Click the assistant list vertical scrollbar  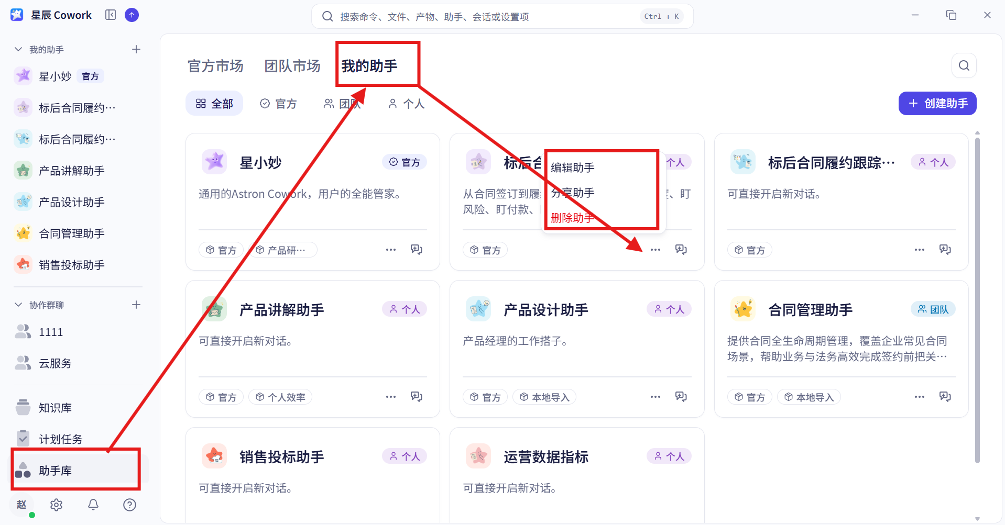click(977, 300)
